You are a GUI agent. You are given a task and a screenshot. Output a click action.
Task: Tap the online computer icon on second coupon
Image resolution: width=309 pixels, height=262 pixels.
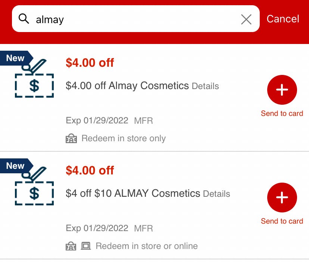86,246
